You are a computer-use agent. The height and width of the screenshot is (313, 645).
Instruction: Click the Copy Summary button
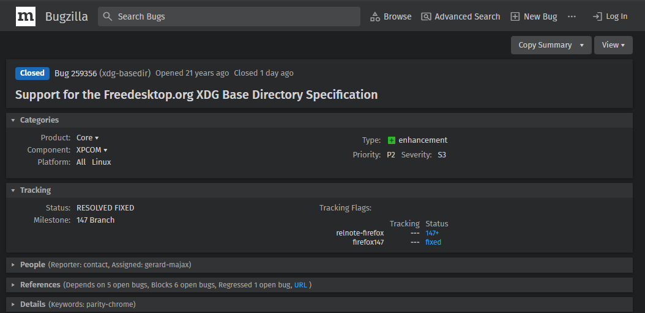point(545,45)
